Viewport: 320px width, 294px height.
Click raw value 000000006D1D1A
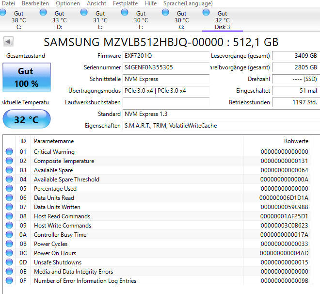click(x=284, y=198)
